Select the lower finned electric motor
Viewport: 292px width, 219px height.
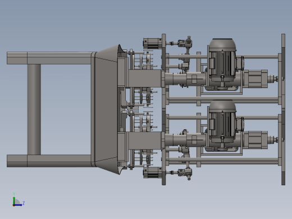tap(222, 125)
